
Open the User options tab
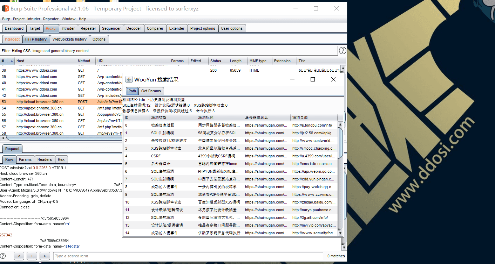232,28
